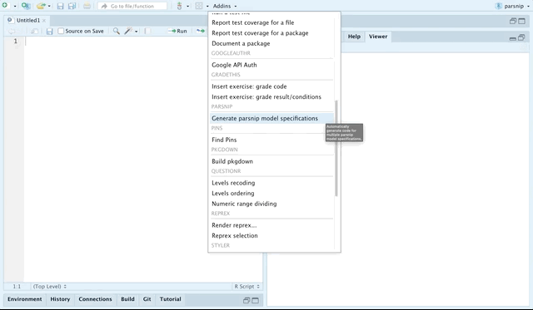Click the Run button
Image resolution: width=533 pixels, height=310 pixels.
point(178,31)
